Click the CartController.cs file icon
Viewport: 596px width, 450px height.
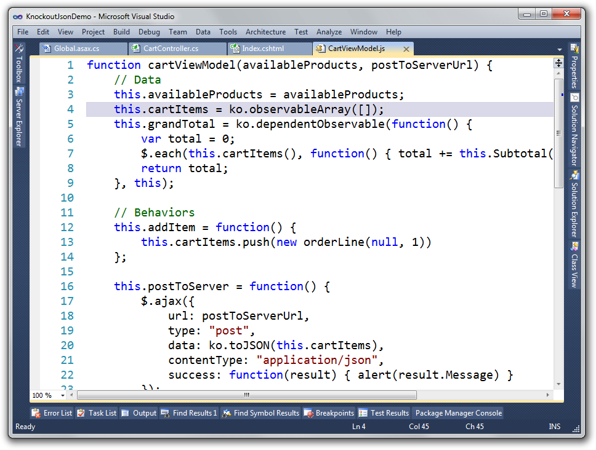coord(135,49)
